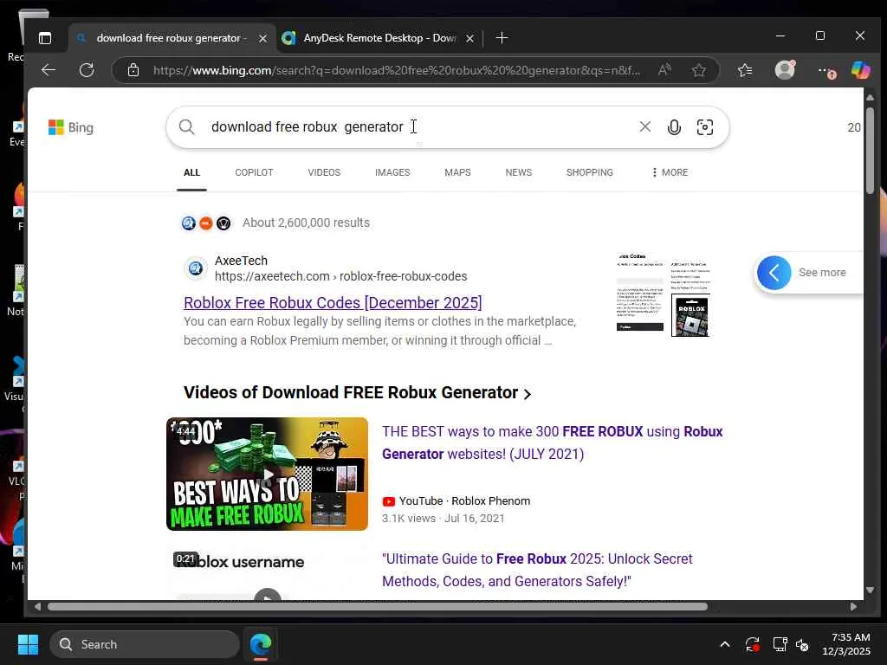Click the Bing logo

[71, 127]
